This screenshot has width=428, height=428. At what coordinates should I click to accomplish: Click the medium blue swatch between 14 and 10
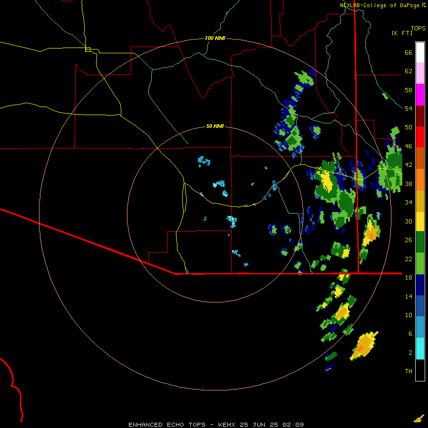[x=420, y=306]
